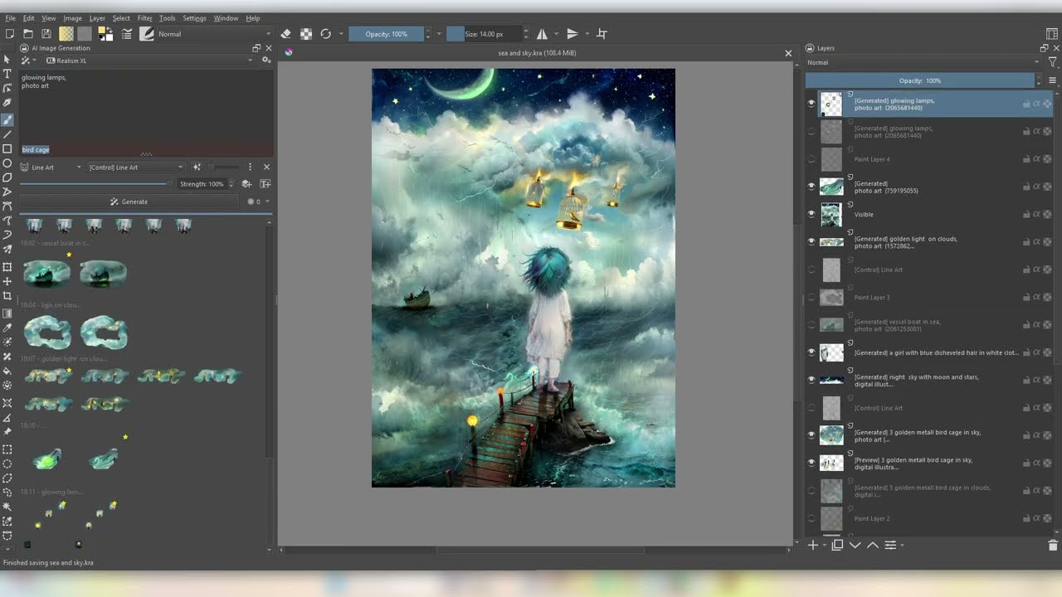Open the brush preset chooser
Screen dimensions: 1062x597
click(147, 34)
